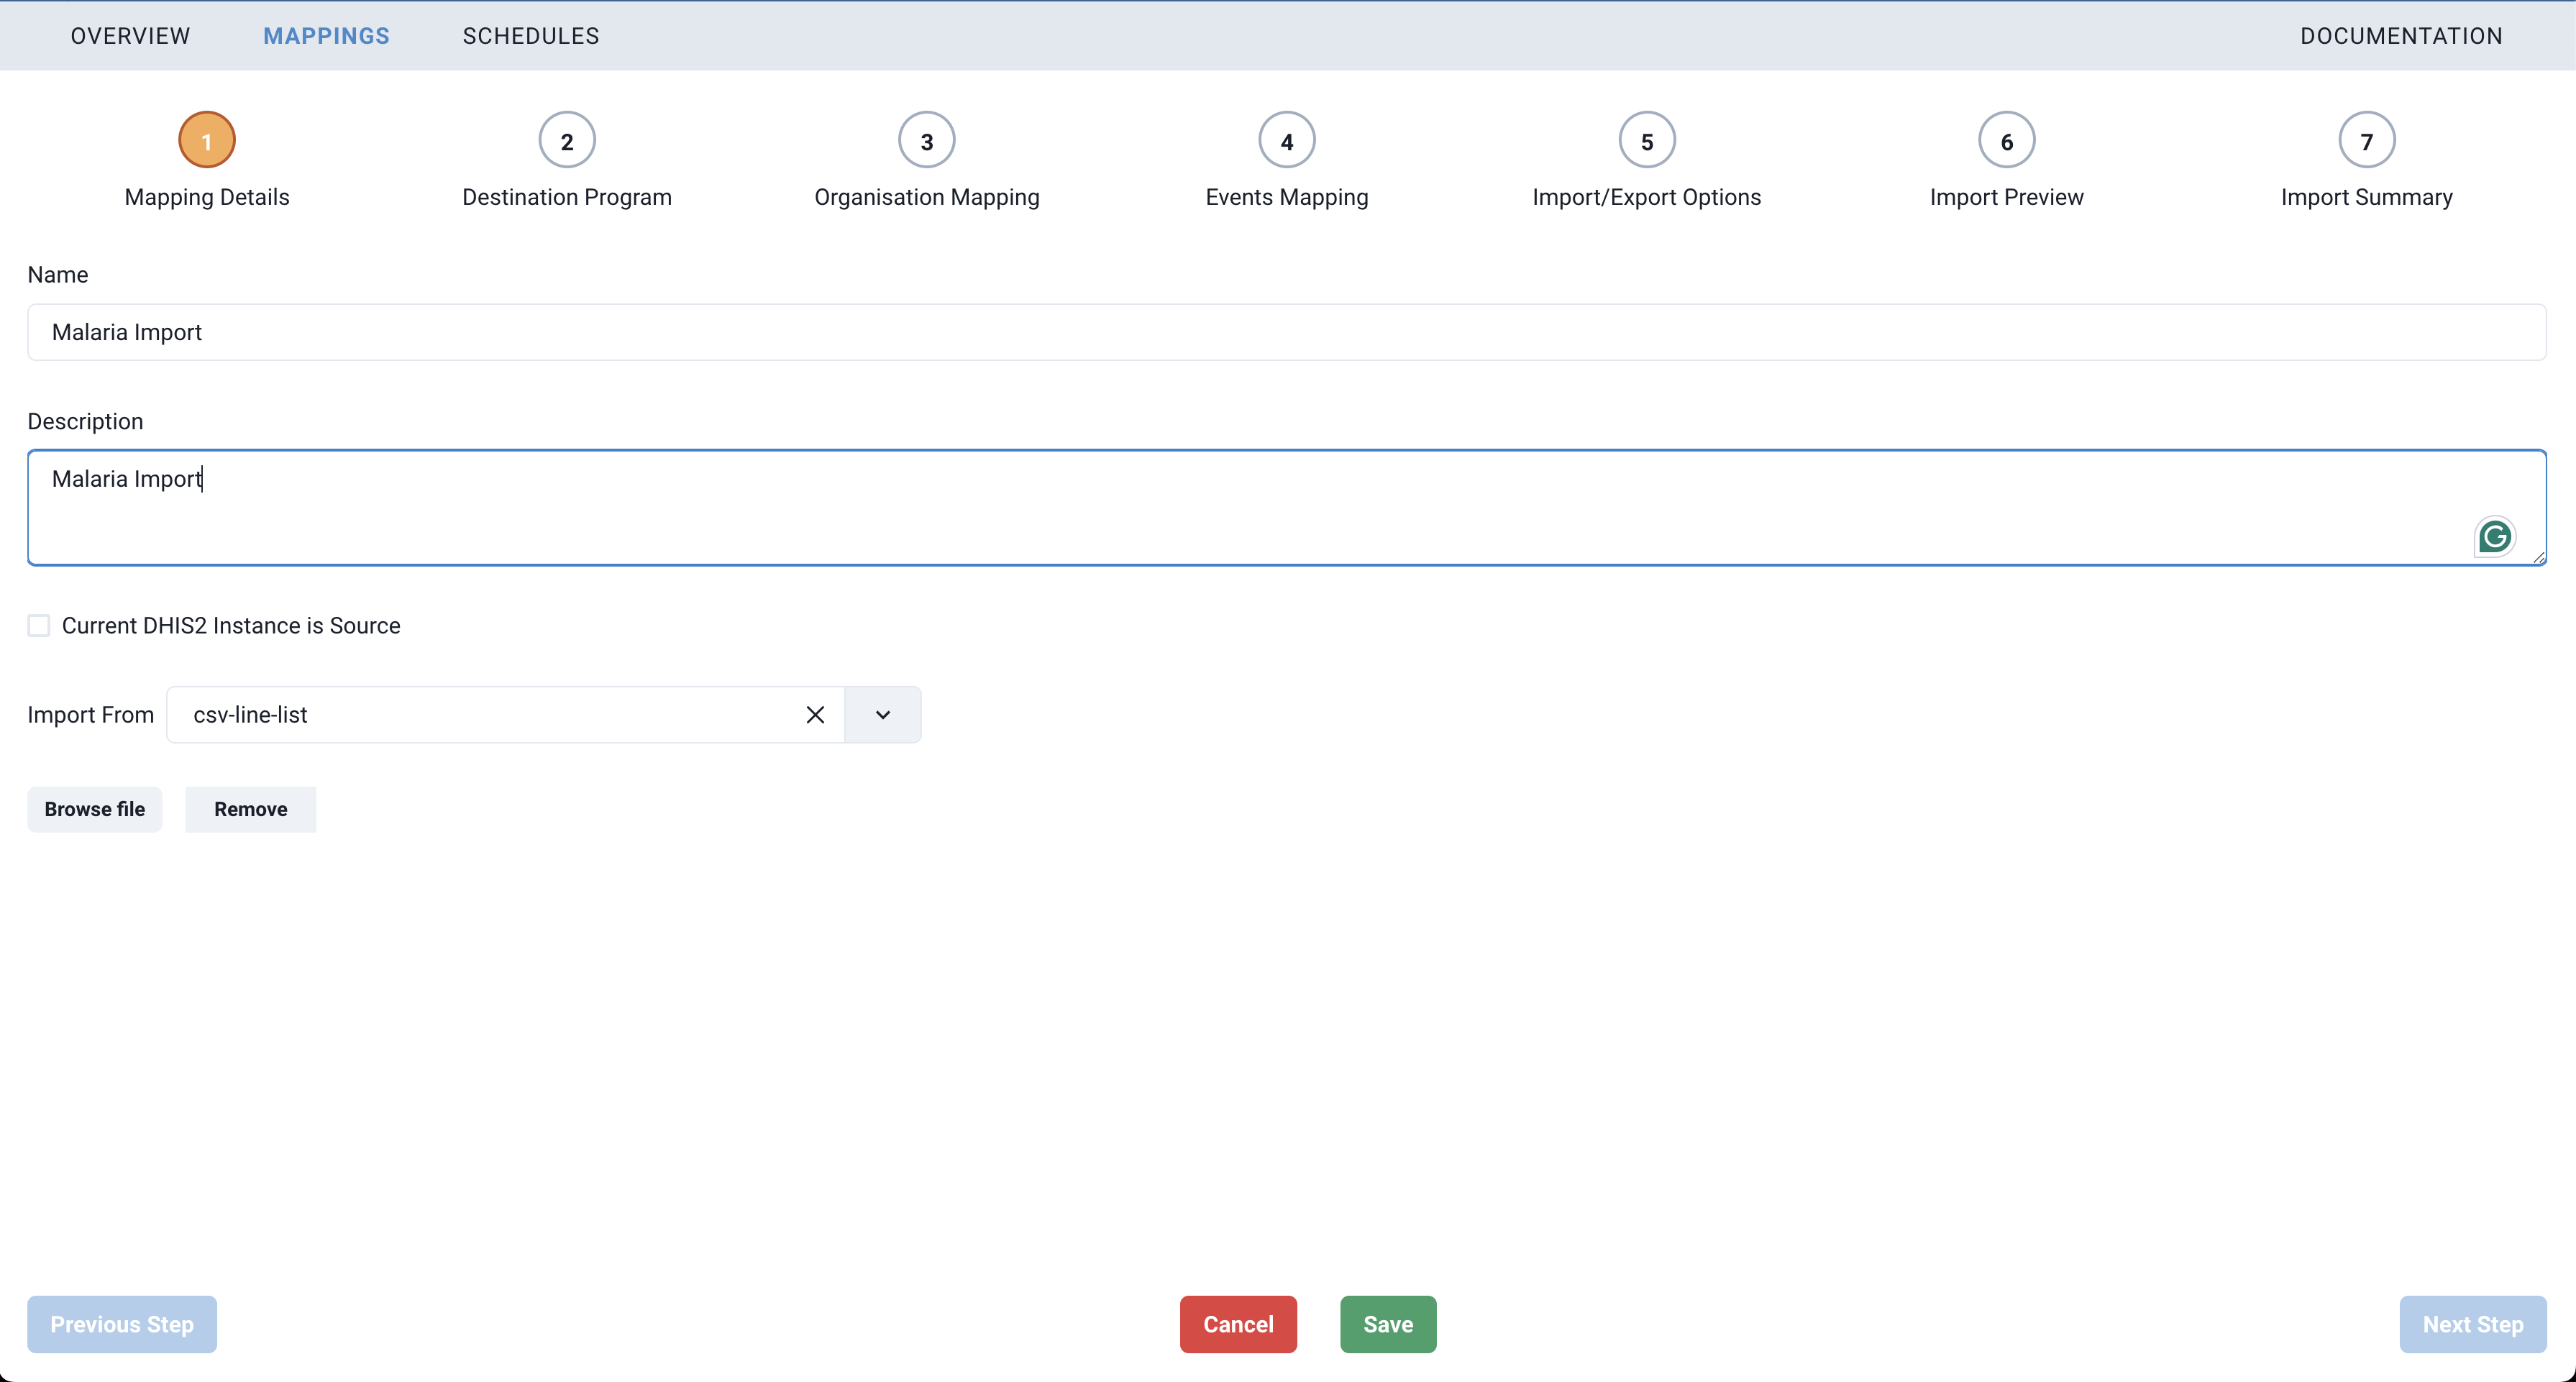Screen dimensions: 2576x1382
Task: Open step 5 Import/Export Options circle
Action: [x=1647, y=140]
